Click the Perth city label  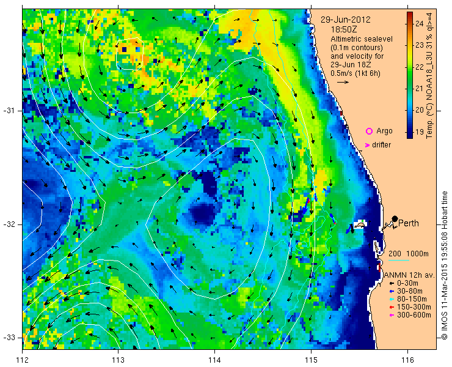409,223
